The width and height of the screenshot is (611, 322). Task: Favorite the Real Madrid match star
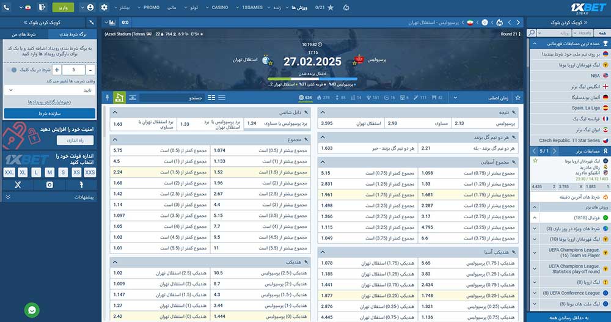pyautogui.click(x=535, y=161)
